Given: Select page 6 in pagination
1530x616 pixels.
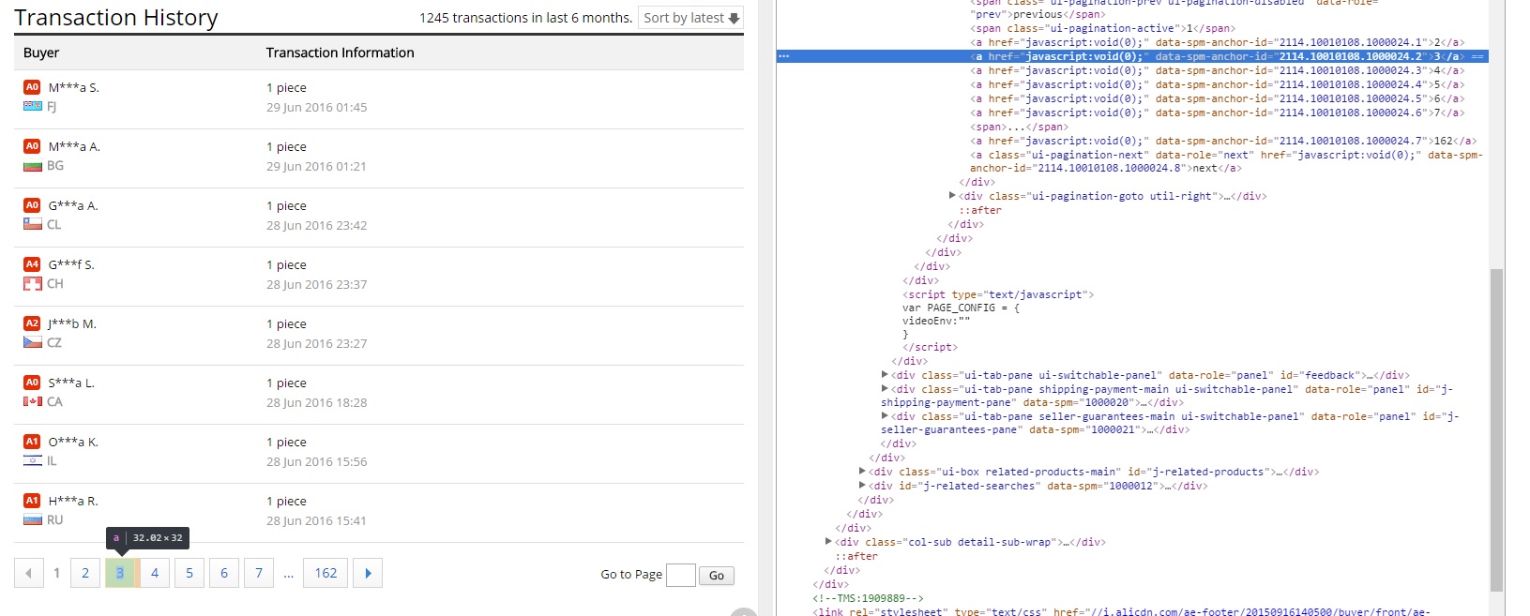Looking at the screenshot, I should click(224, 573).
